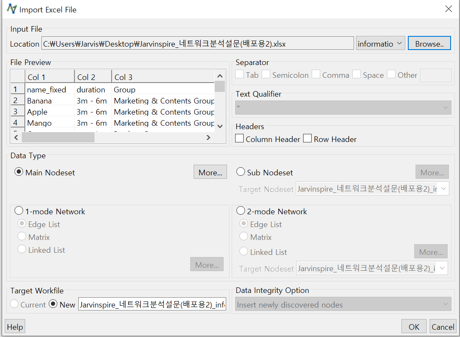The height and width of the screenshot is (337, 460).
Task: Select Current target workfile radio button
Action: (14, 304)
